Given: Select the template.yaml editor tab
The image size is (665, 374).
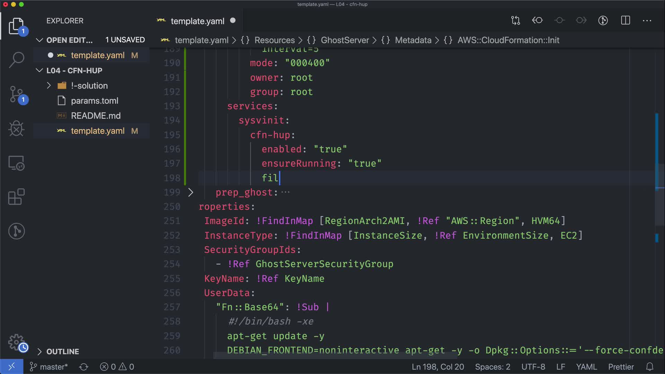Looking at the screenshot, I should 197,21.
